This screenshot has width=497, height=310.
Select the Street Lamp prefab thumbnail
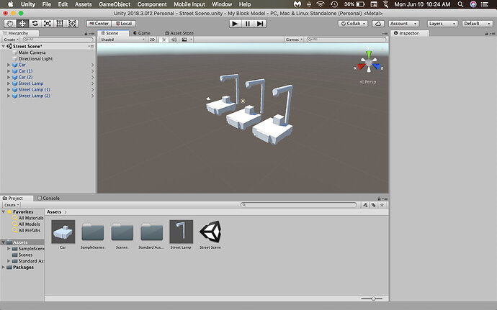(x=181, y=232)
